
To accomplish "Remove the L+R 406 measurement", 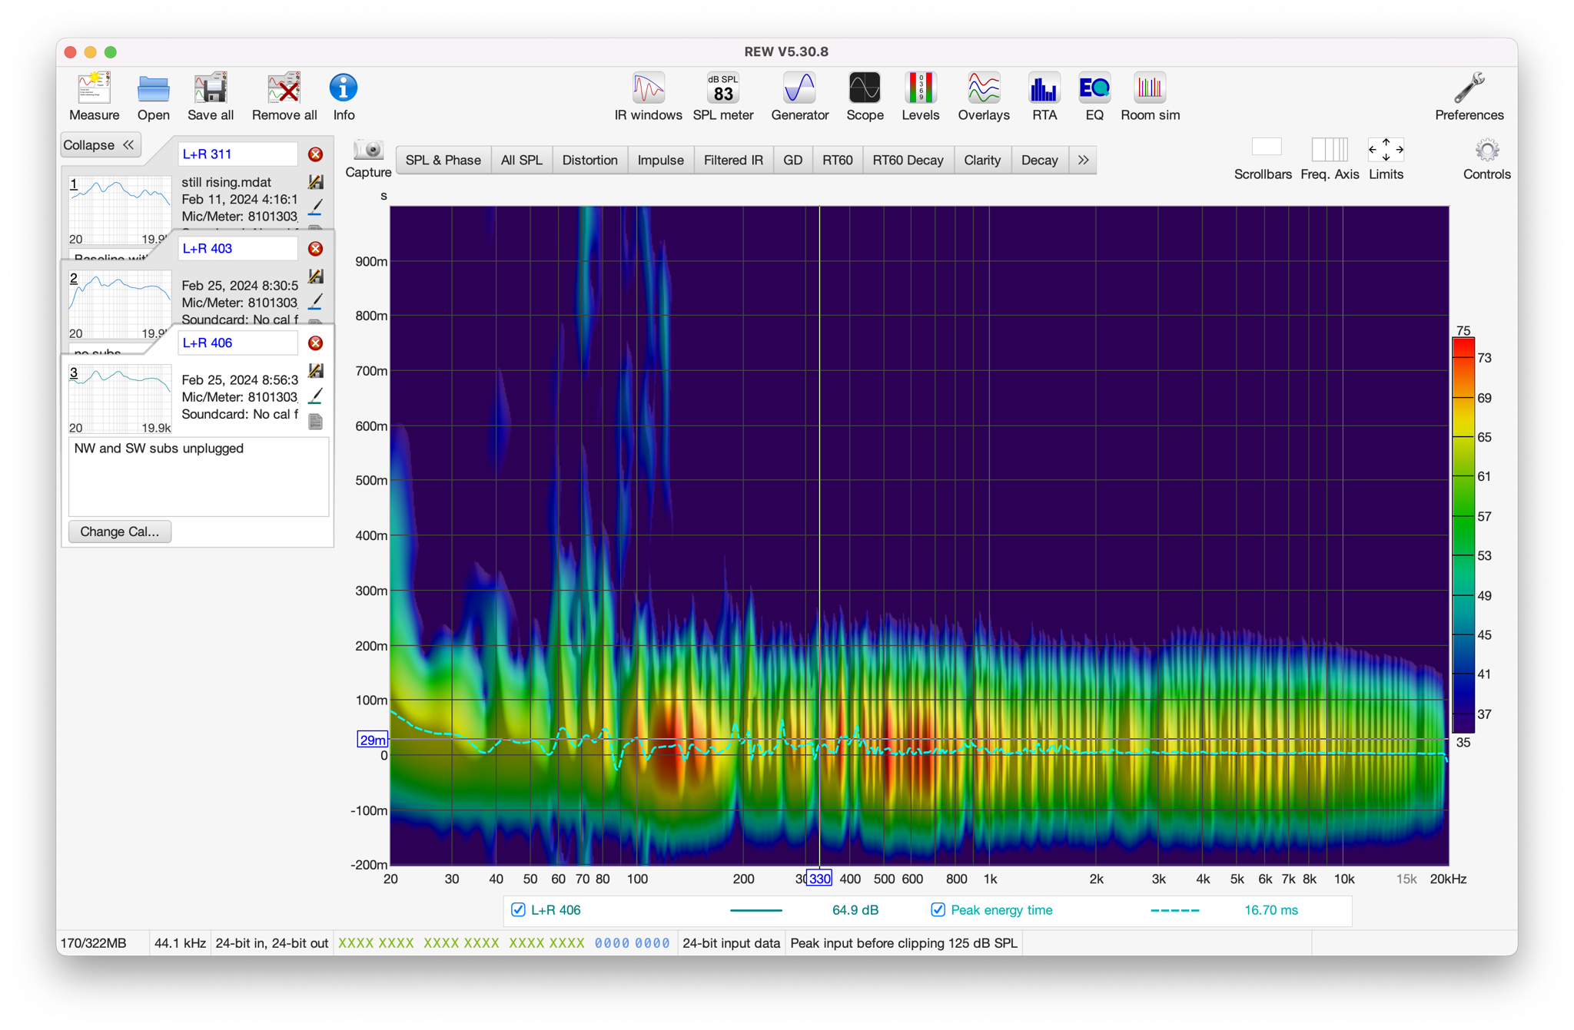I will pos(315,343).
